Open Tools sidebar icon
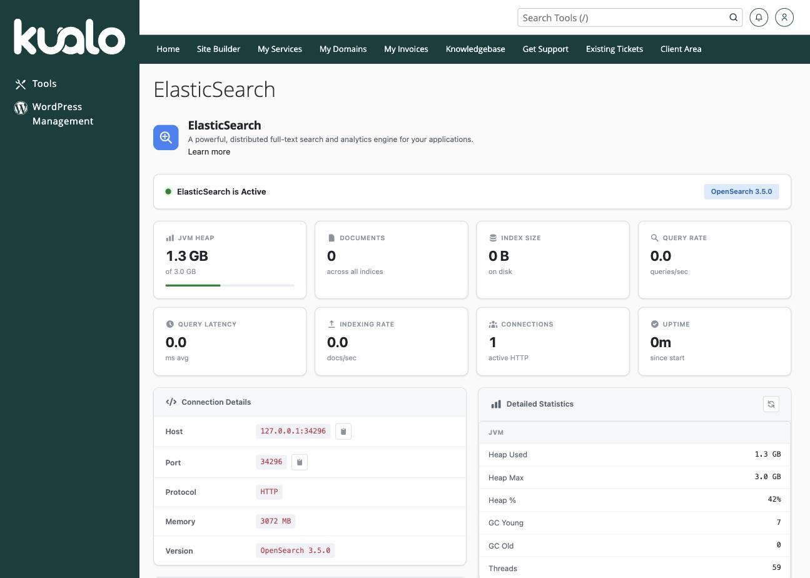The image size is (810, 578). pyautogui.click(x=21, y=84)
